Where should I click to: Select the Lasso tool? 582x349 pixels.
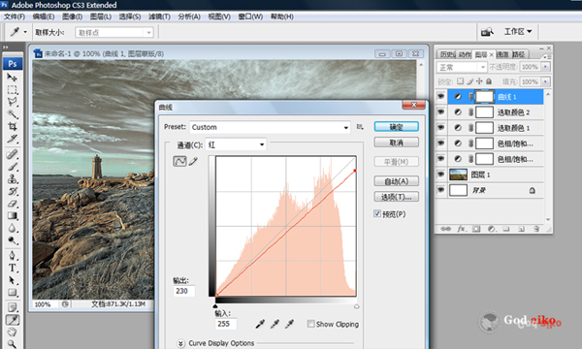pyautogui.click(x=13, y=102)
